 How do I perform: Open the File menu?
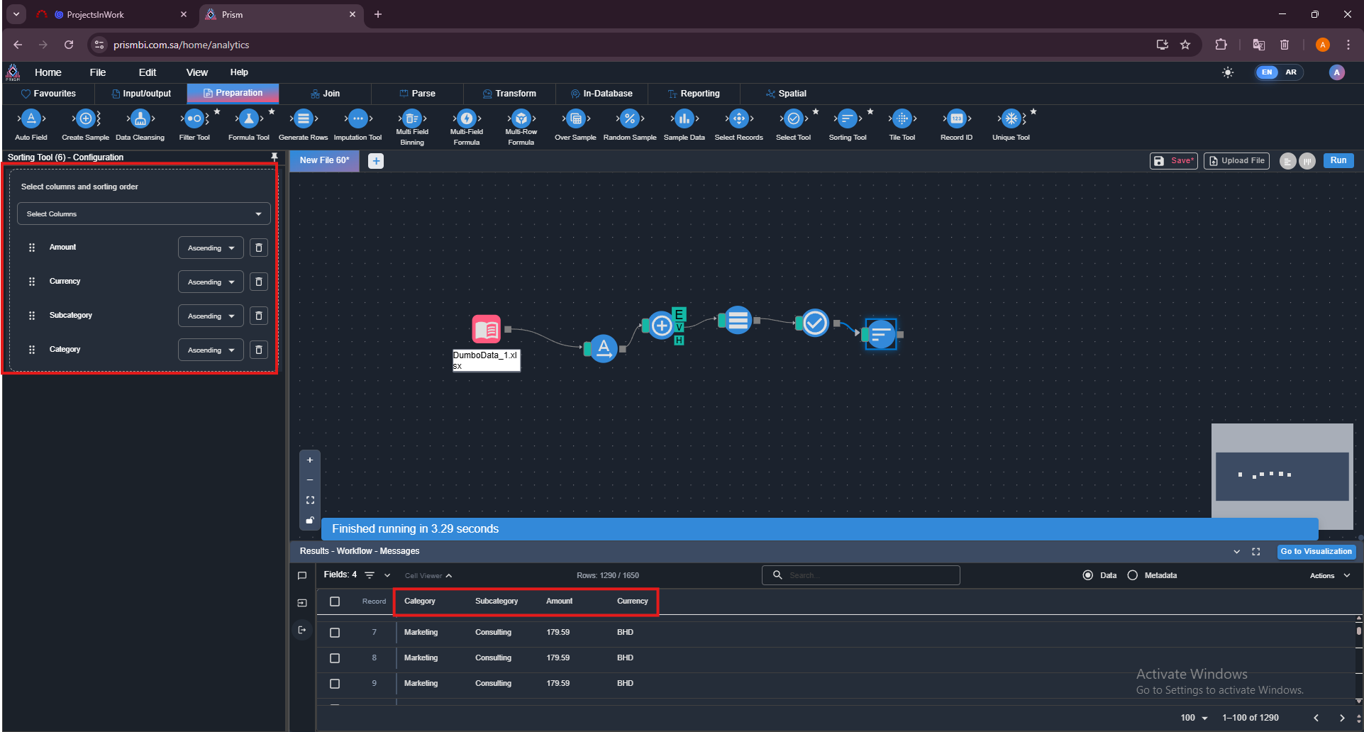pos(98,72)
